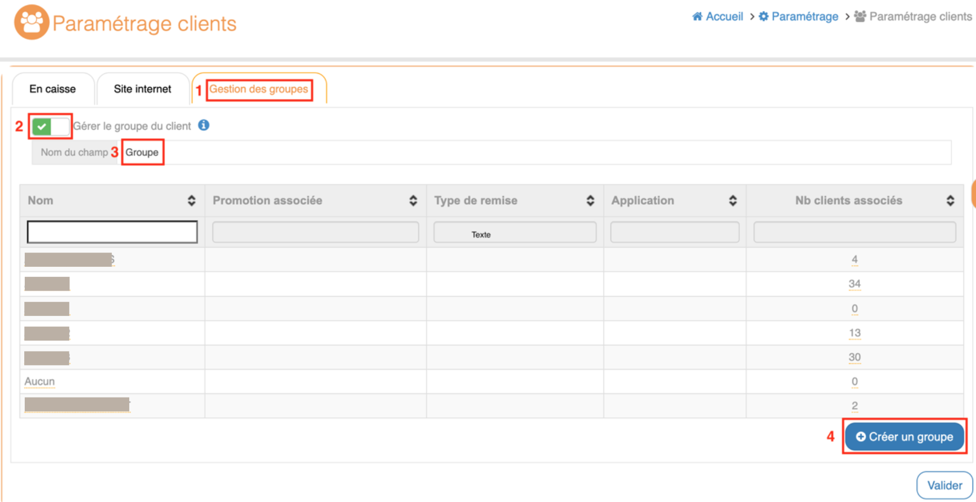
Task: Click the home icon in breadcrumb
Action: click(697, 17)
